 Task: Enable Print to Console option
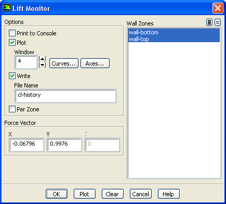point(12,33)
